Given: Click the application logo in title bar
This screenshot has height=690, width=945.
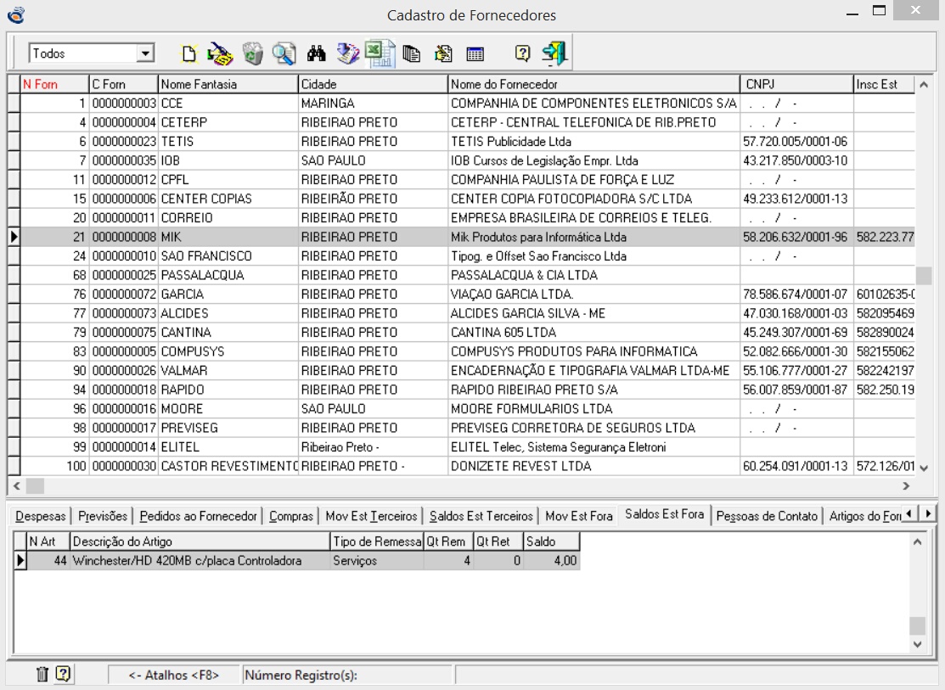Looking at the screenshot, I should point(16,14).
